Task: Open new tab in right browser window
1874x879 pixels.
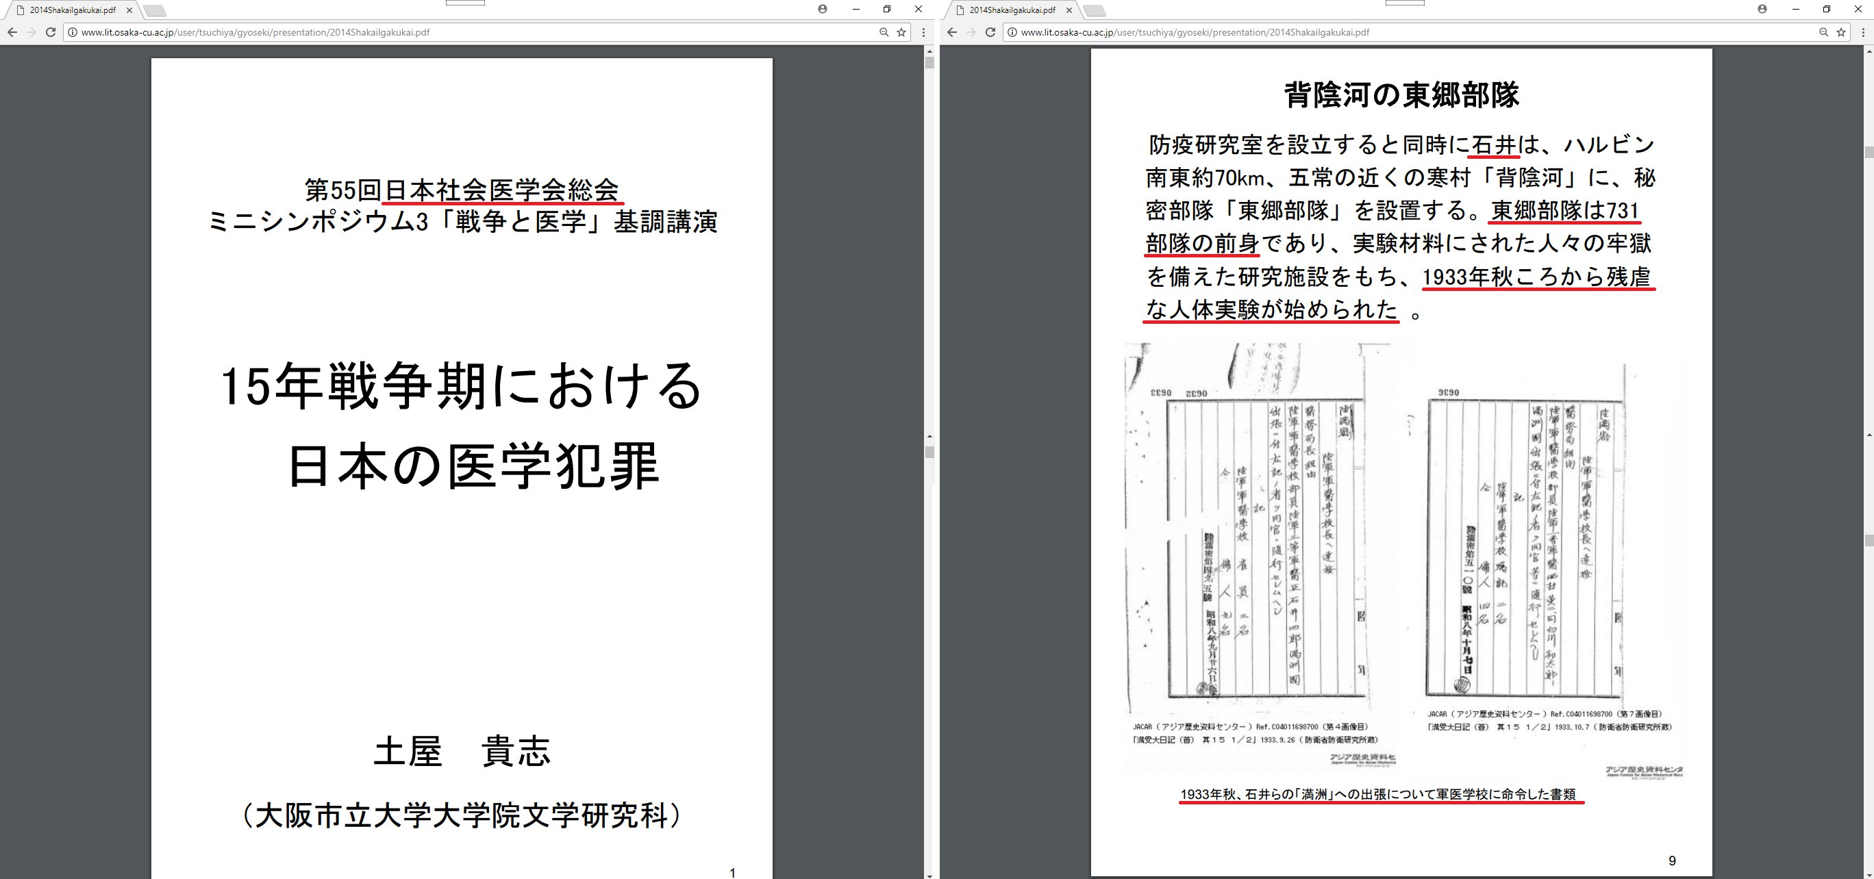Action: 1095,11
